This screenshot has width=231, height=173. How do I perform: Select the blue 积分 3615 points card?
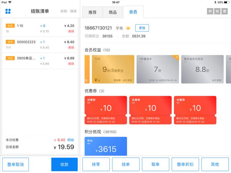106,147
